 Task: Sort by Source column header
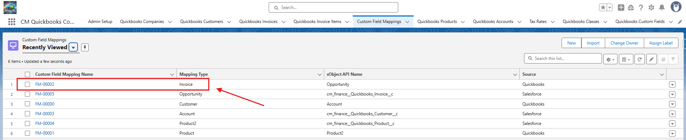pos(529,74)
